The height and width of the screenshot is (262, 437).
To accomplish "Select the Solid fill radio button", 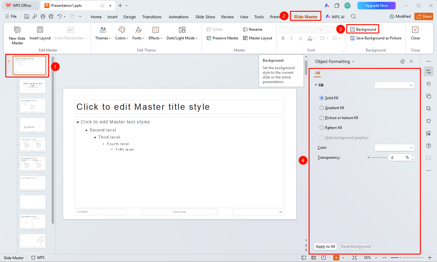I will click(x=322, y=98).
